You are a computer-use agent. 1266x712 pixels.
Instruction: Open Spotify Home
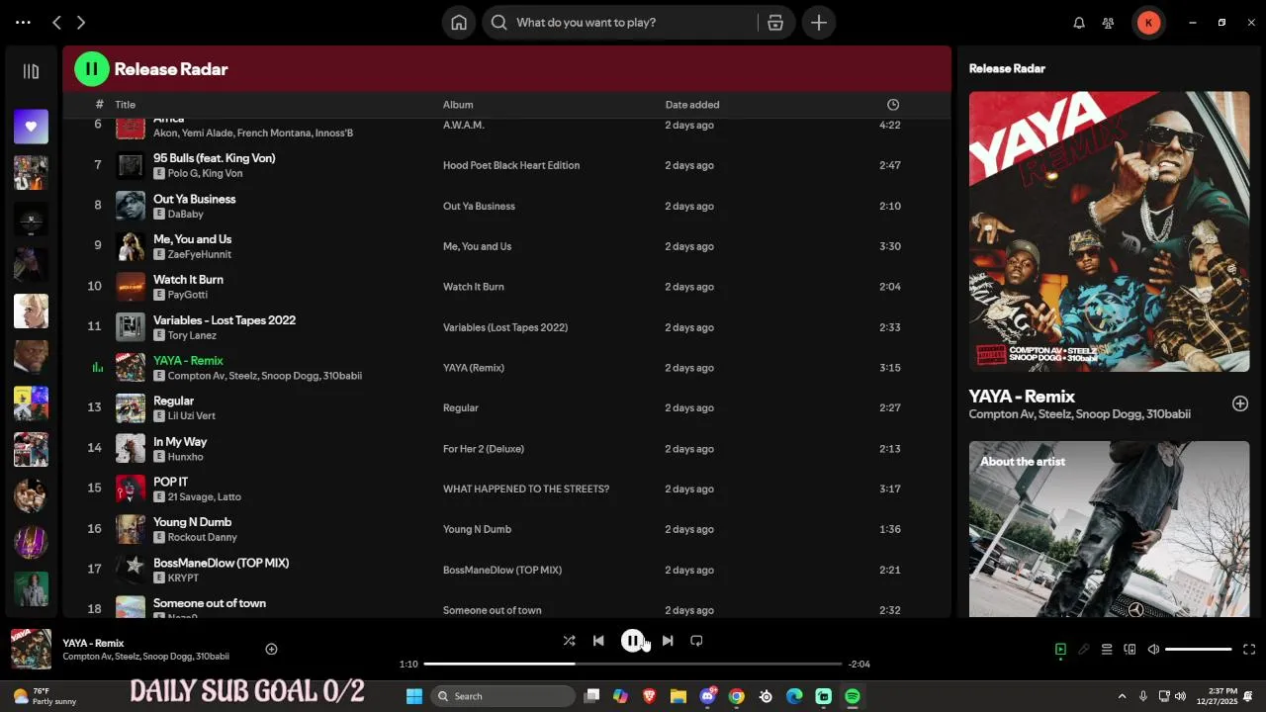pyautogui.click(x=459, y=22)
